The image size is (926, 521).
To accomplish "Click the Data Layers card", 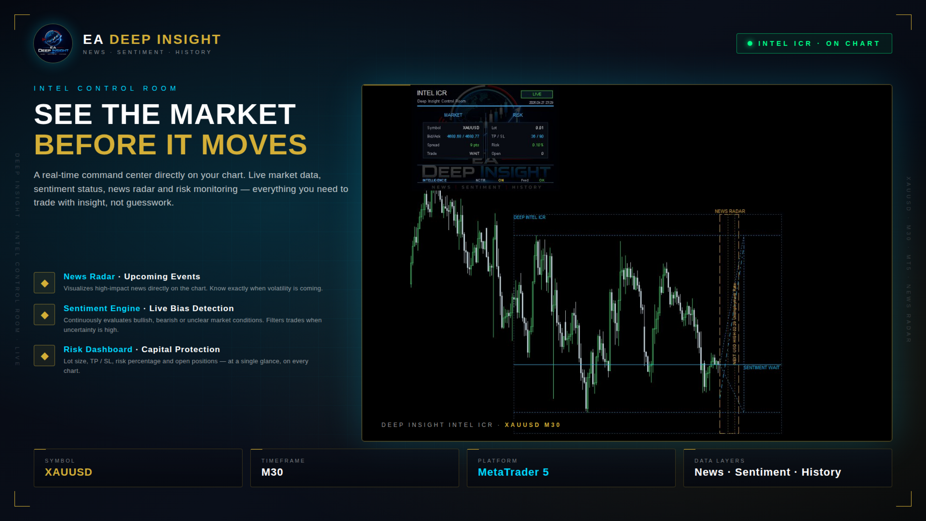I will pos(788,468).
